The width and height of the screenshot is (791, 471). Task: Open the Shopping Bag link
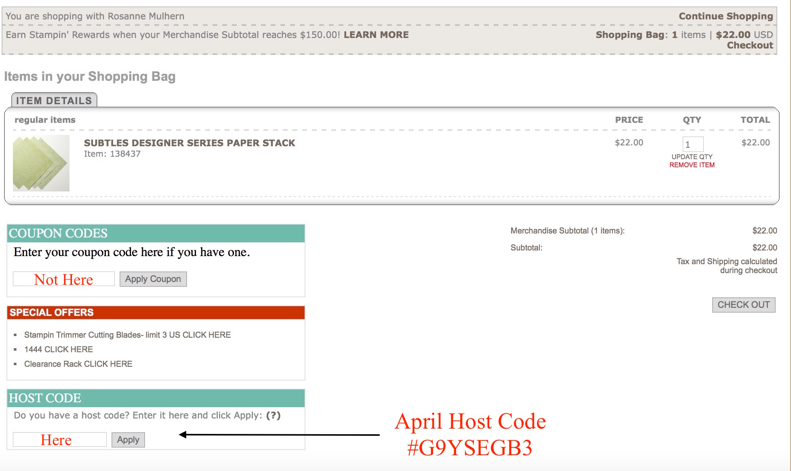click(x=629, y=35)
